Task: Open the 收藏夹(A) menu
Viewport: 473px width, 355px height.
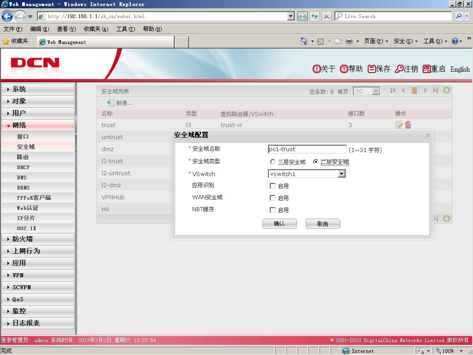Action: click(96, 29)
